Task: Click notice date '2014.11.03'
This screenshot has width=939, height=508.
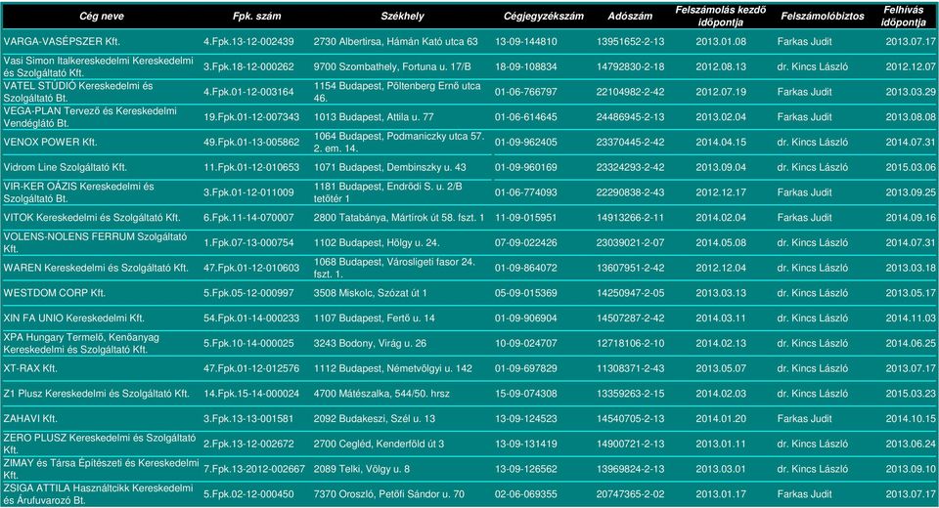Action: click(911, 318)
